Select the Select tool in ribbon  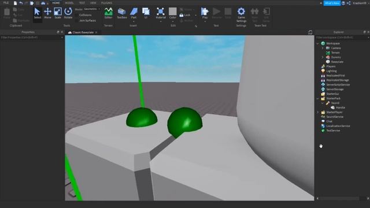37,13
